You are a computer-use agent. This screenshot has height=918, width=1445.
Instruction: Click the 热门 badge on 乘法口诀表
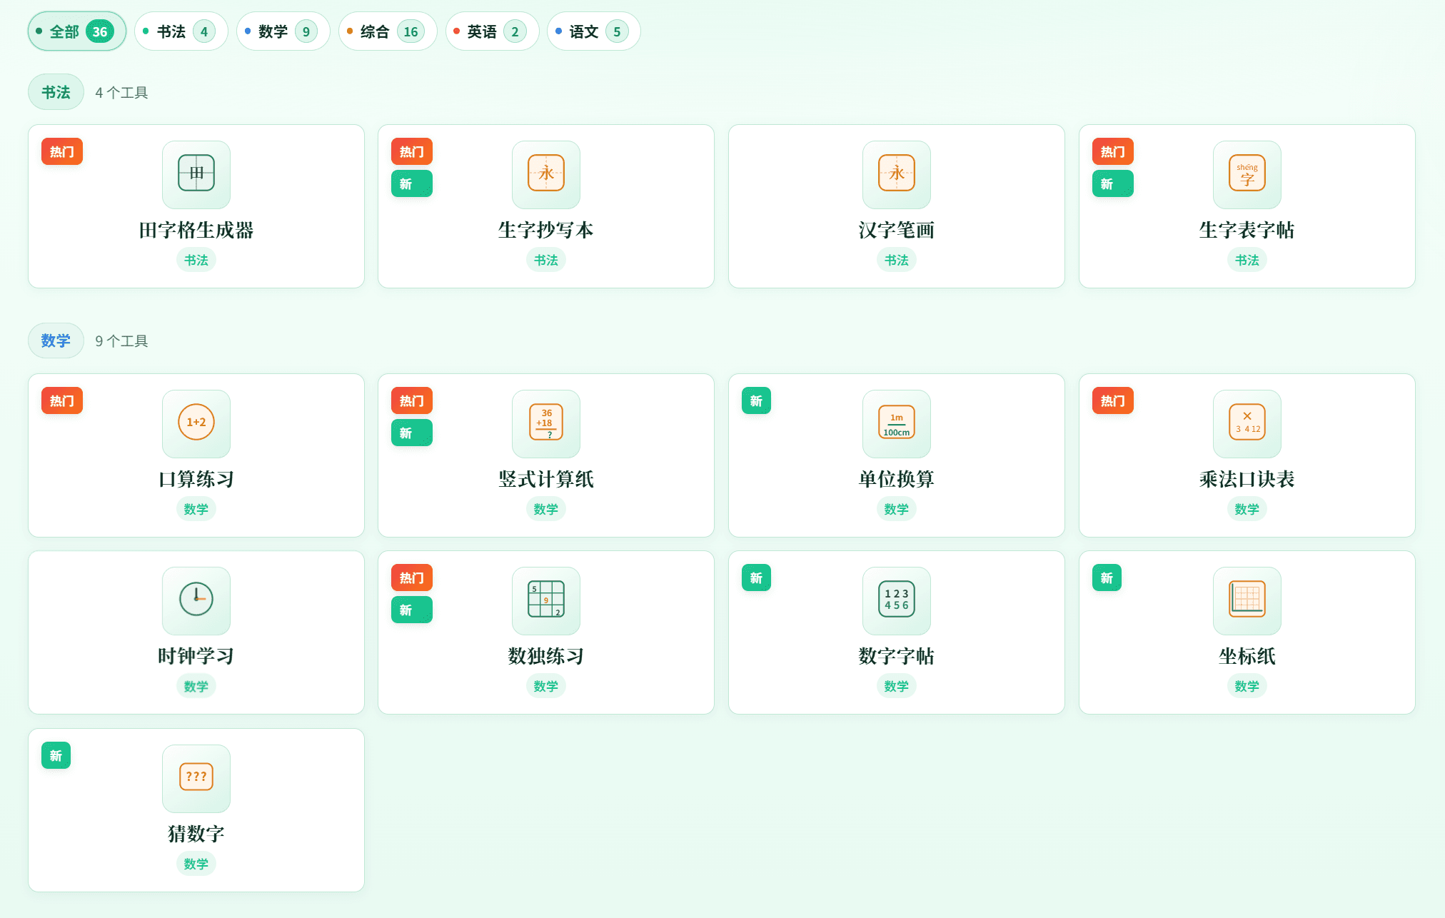click(x=1113, y=400)
